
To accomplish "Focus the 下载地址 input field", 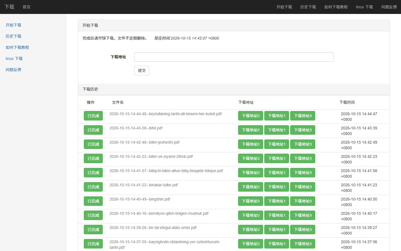I will tap(234, 57).
